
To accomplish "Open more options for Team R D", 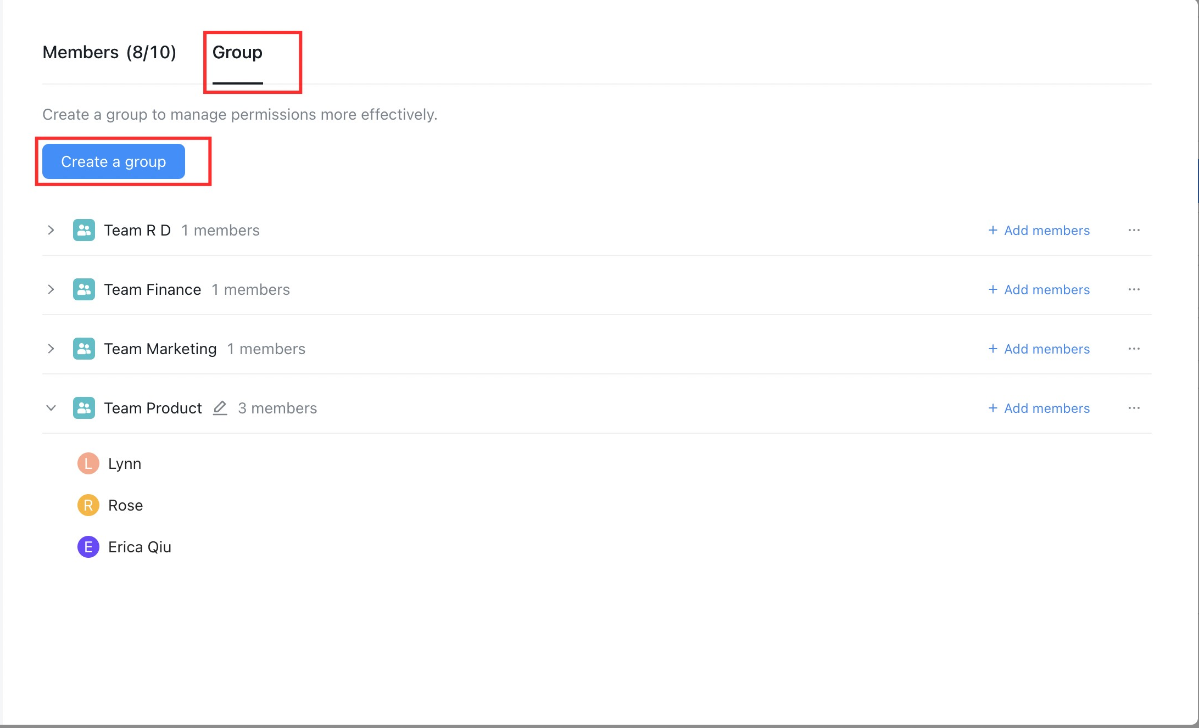I will coord(1134,230).
